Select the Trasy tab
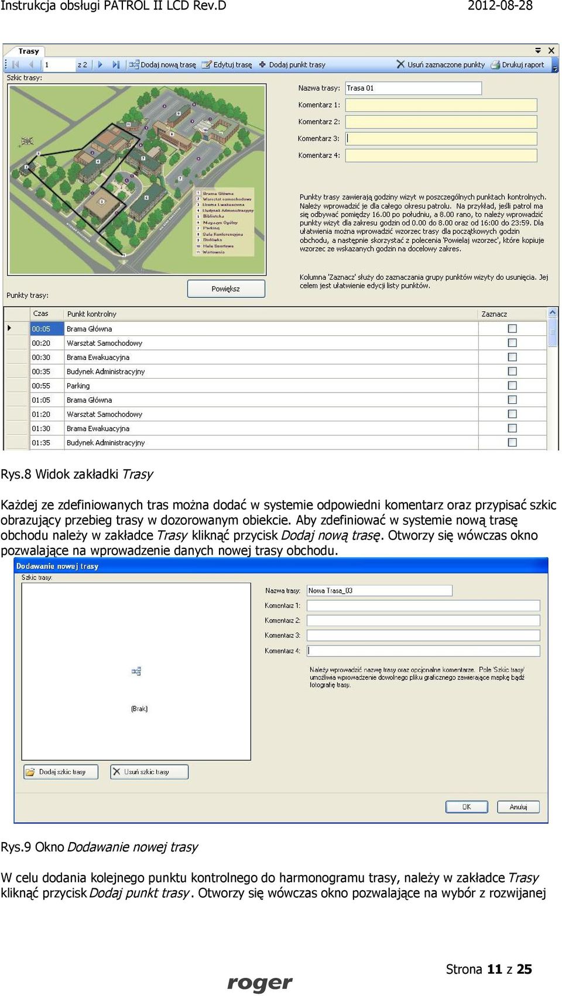The image size is (562, 996). click(28, 51)
